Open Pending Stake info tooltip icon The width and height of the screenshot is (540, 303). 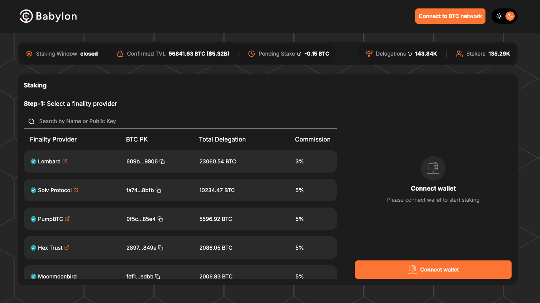[x=299, y=54]
